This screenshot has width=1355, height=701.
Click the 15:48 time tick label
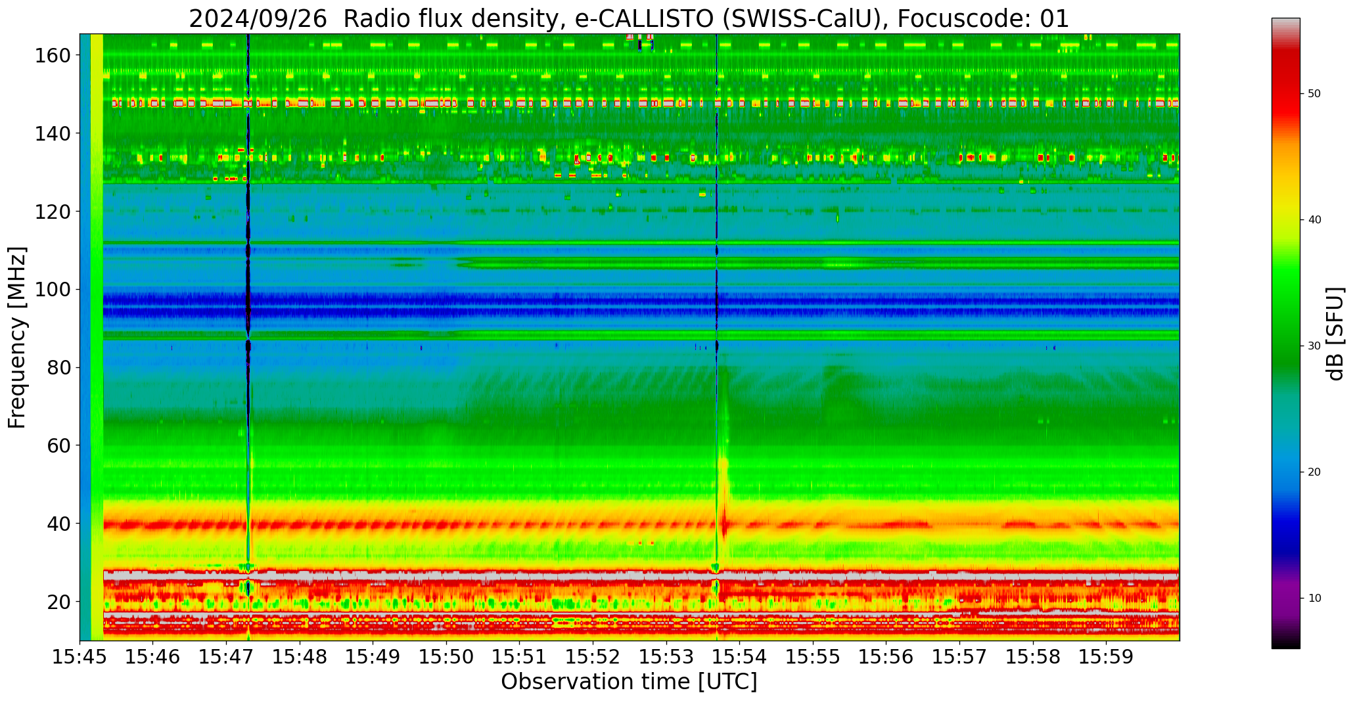click(x=300, y=656)
